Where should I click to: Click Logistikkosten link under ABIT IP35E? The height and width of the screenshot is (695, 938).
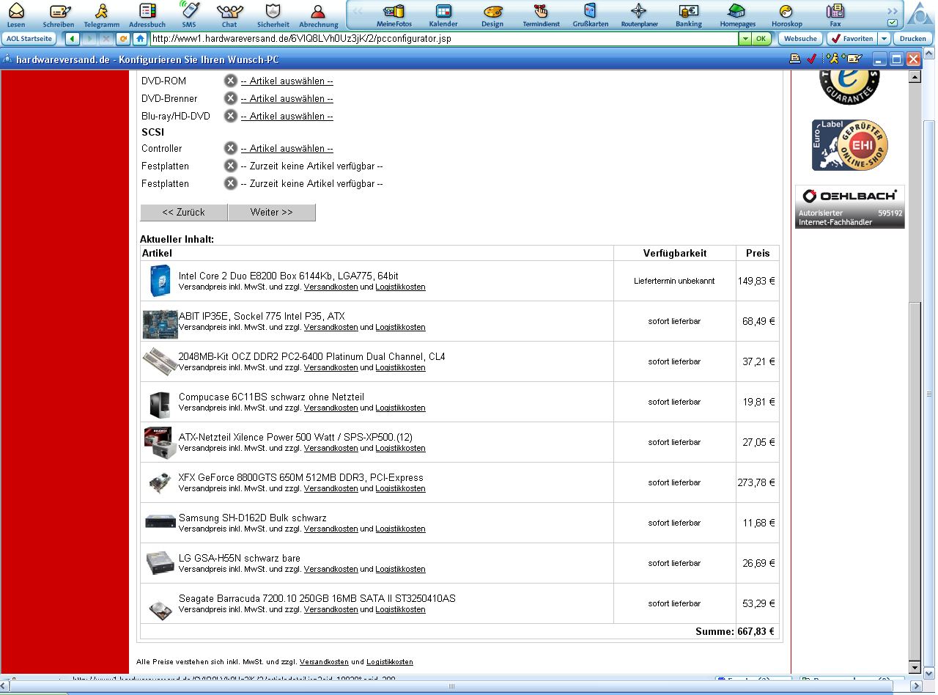[x=400, y=327]
